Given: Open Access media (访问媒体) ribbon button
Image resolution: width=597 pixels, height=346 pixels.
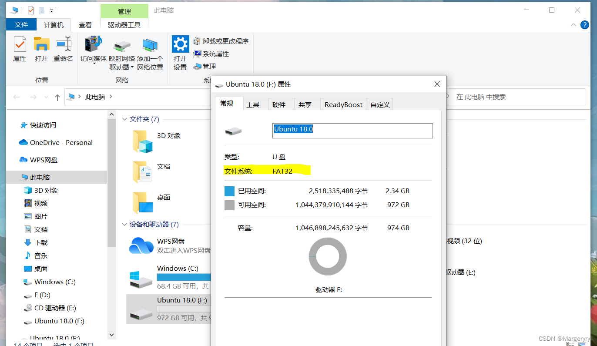Looking at the screenshot, I should click(94, 50).
